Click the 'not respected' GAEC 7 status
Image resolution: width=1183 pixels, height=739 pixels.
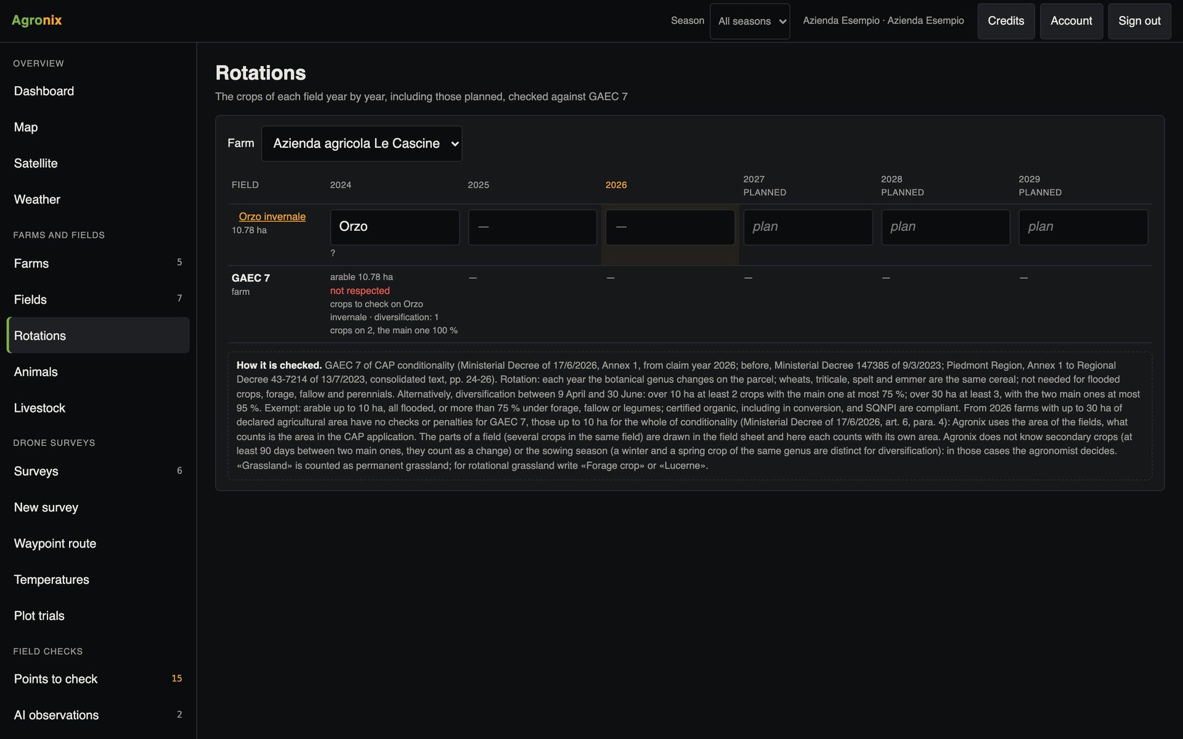click(360, 291)
